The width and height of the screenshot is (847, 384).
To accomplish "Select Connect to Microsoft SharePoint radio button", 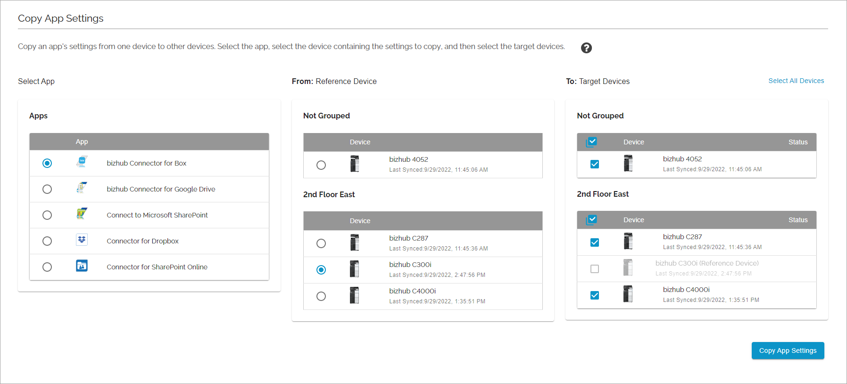I will [47, 215].
